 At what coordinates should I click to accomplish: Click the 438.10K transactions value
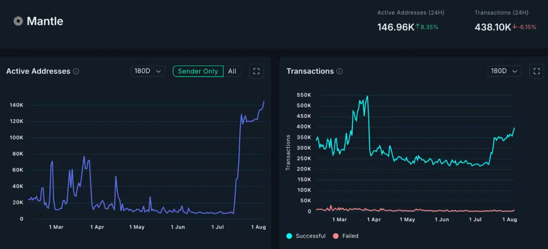[492, 27]
